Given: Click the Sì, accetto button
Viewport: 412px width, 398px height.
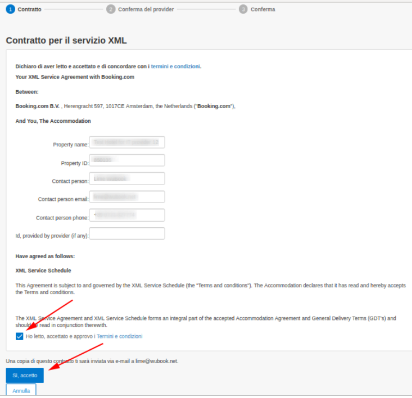Looking at the screenshot, I should coord(25,376).
